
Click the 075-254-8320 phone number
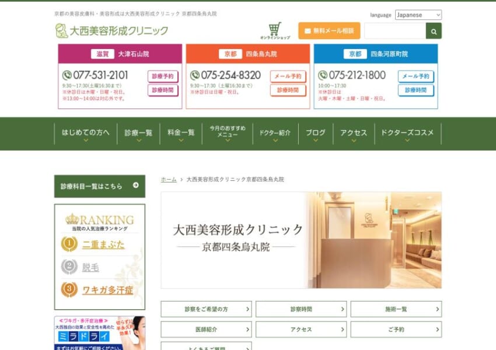(230, 75)
